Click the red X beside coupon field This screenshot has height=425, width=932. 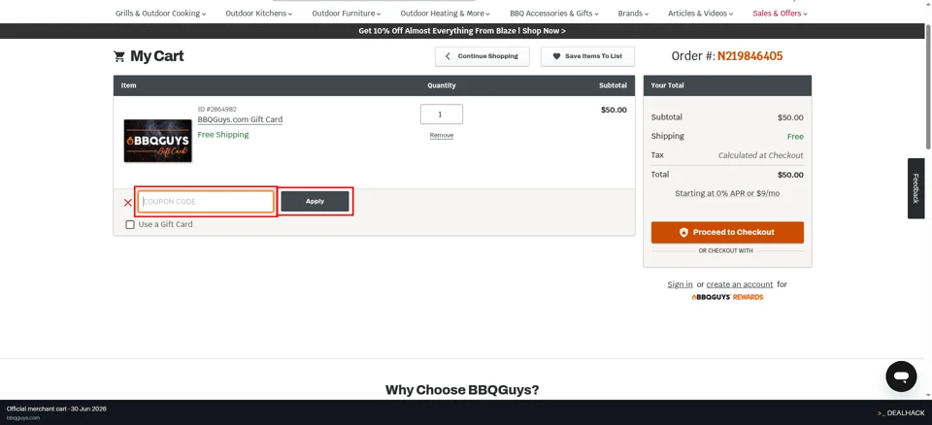(128, 202)
